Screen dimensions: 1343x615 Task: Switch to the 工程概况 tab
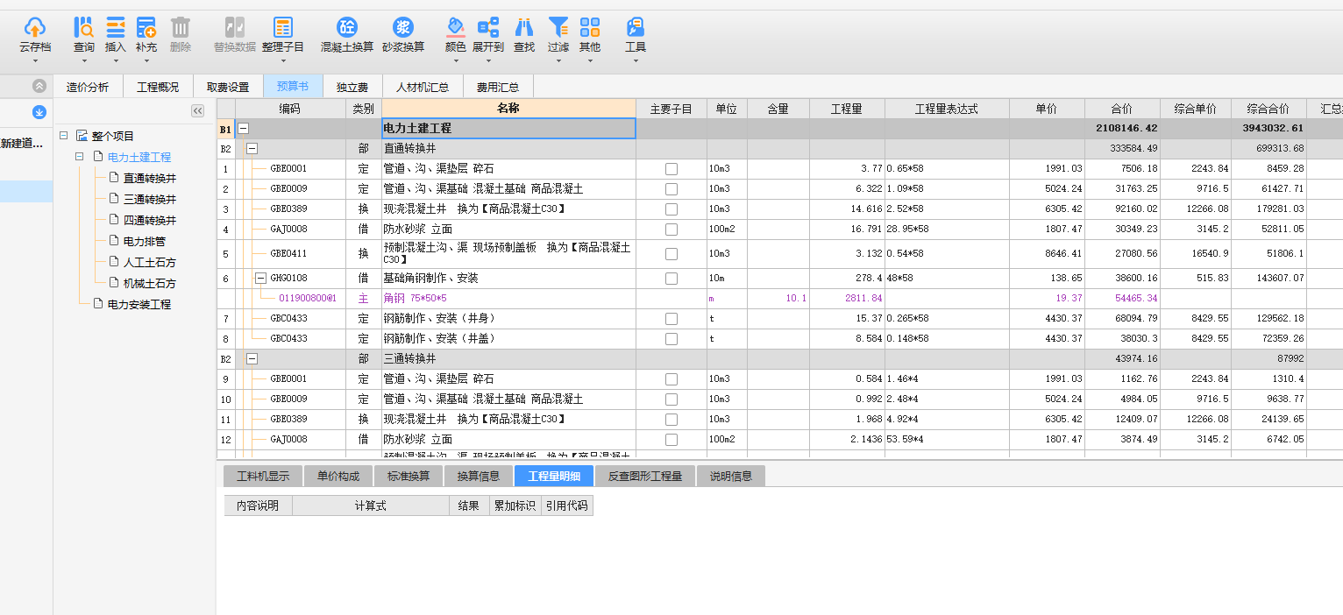158,87
